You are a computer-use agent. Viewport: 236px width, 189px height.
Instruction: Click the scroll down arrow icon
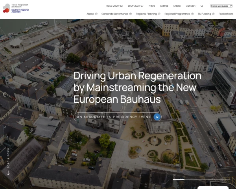tap(8, 173)
